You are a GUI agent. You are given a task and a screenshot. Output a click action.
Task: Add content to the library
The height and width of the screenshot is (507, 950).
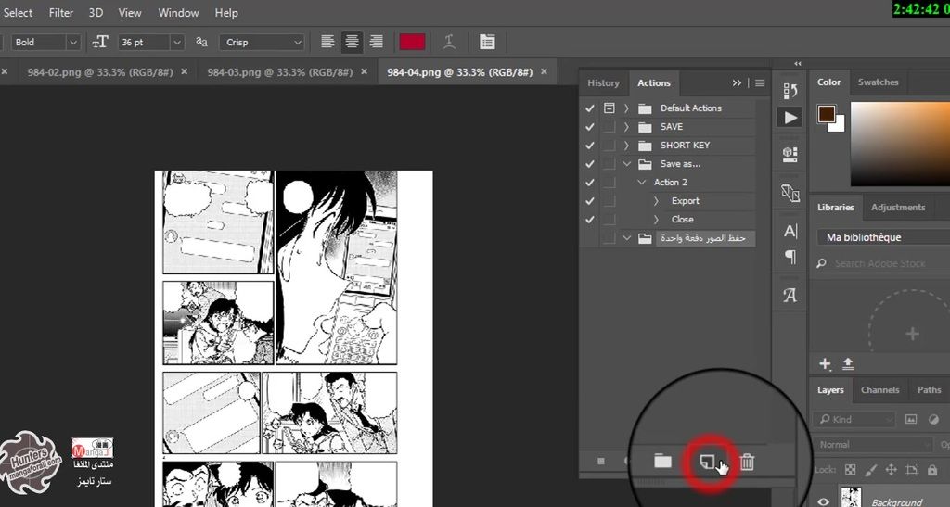tap(825, 363)
